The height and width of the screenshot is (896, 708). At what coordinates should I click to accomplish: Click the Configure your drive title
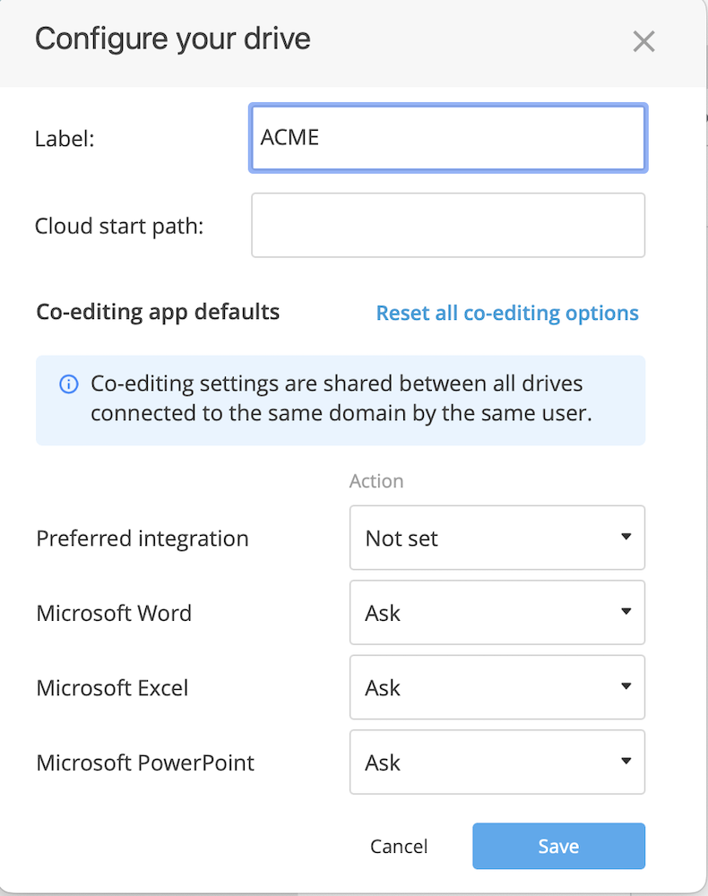172,39
